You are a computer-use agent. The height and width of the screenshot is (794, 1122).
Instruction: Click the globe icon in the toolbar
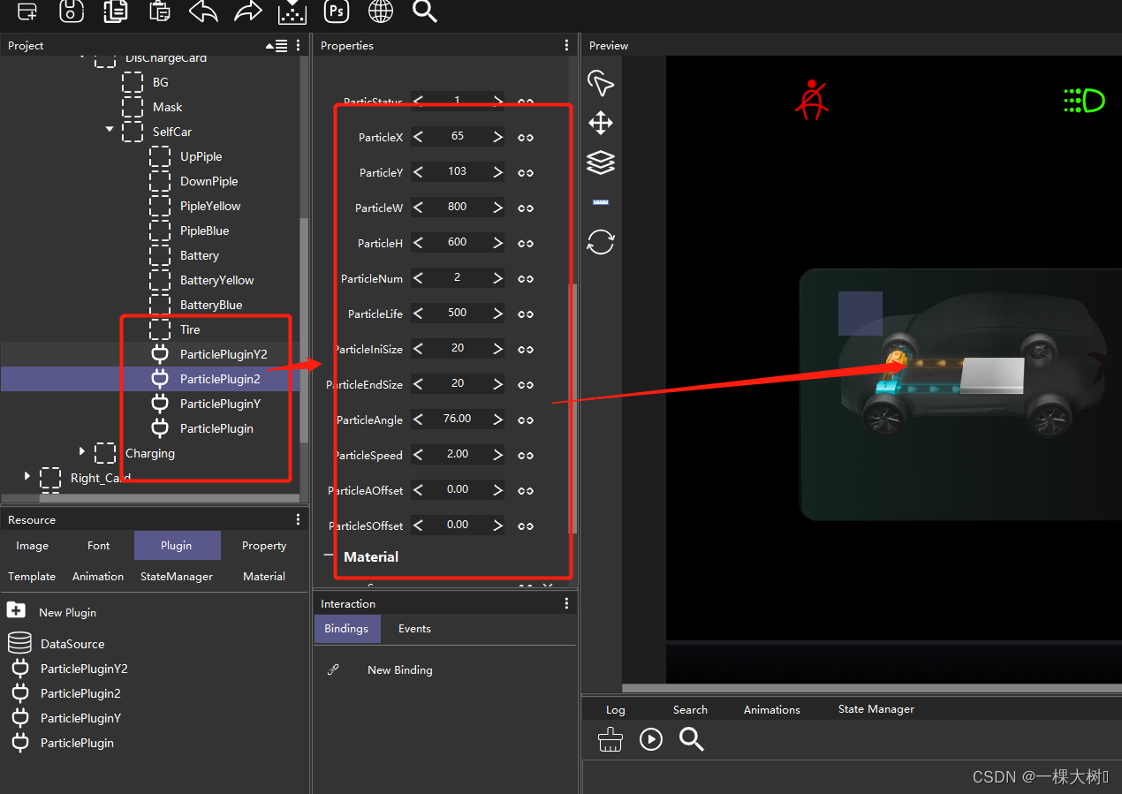pos(380,12)
